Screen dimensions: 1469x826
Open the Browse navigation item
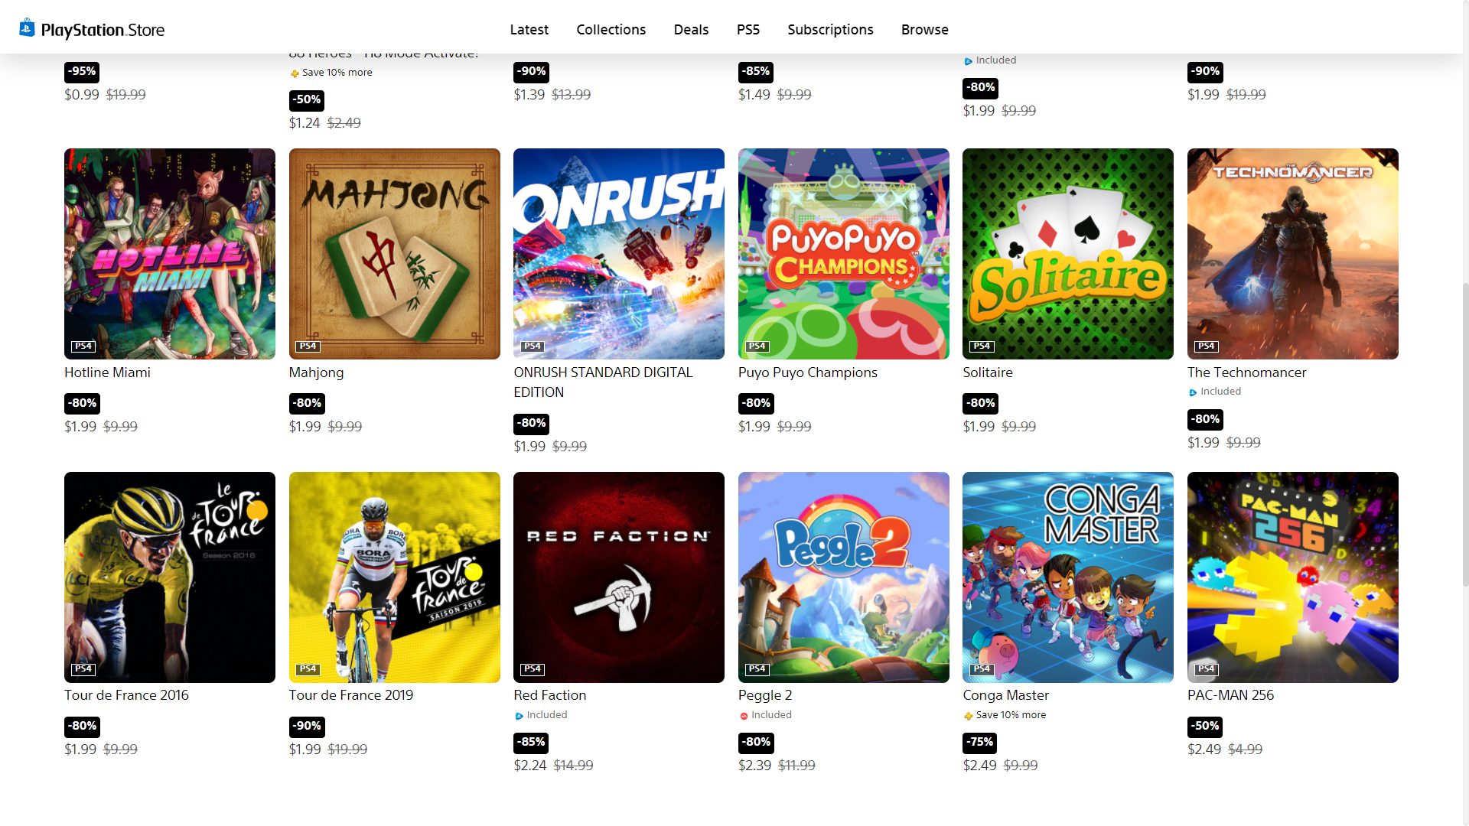point(925,30)
